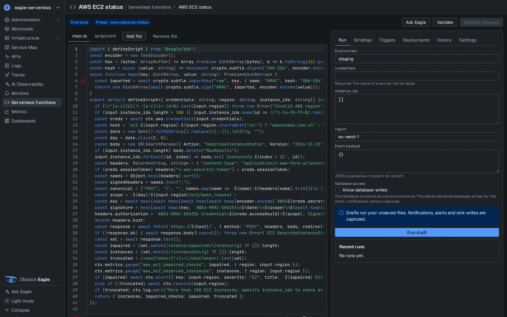The image size is (507, 317).
Task: Open the eagle-serverless workspace dropdown
Action: pyautogui.click(x=32, y=7)
